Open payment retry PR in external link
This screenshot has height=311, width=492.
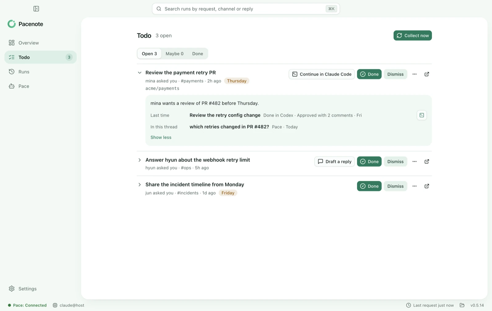427,74
